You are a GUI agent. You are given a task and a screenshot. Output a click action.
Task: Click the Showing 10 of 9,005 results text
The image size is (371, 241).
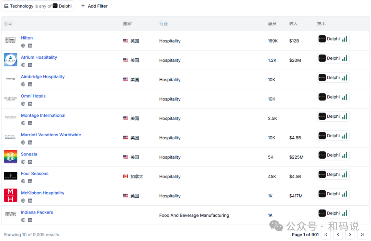(x=31, y=234)
